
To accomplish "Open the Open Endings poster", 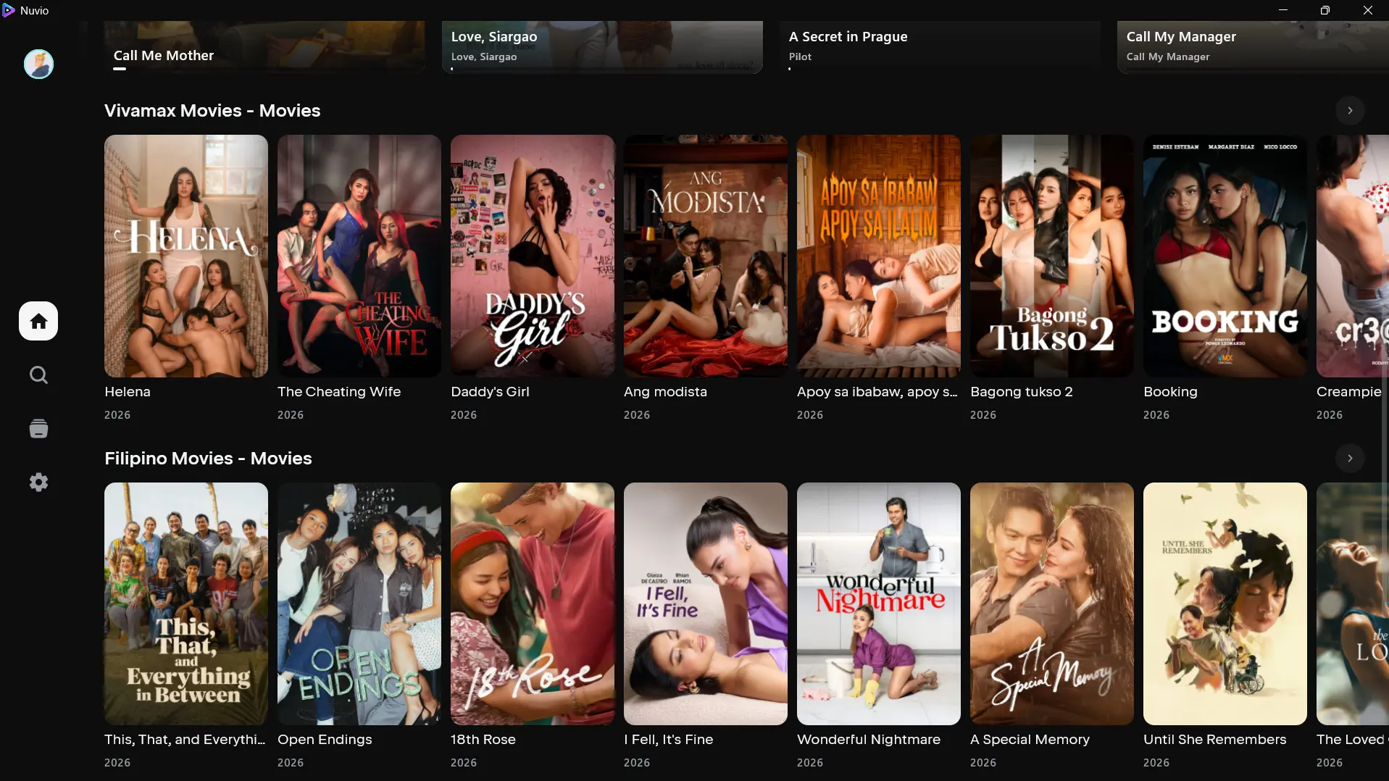I will click(x=359, y=603).
